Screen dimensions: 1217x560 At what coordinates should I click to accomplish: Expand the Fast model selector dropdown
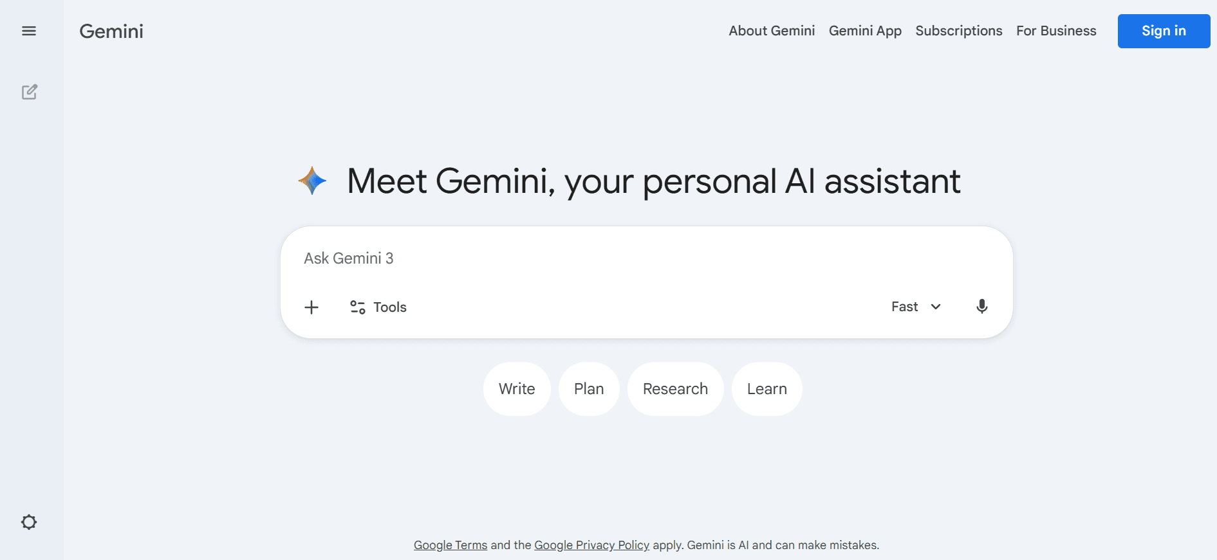[x=904, y=307]
